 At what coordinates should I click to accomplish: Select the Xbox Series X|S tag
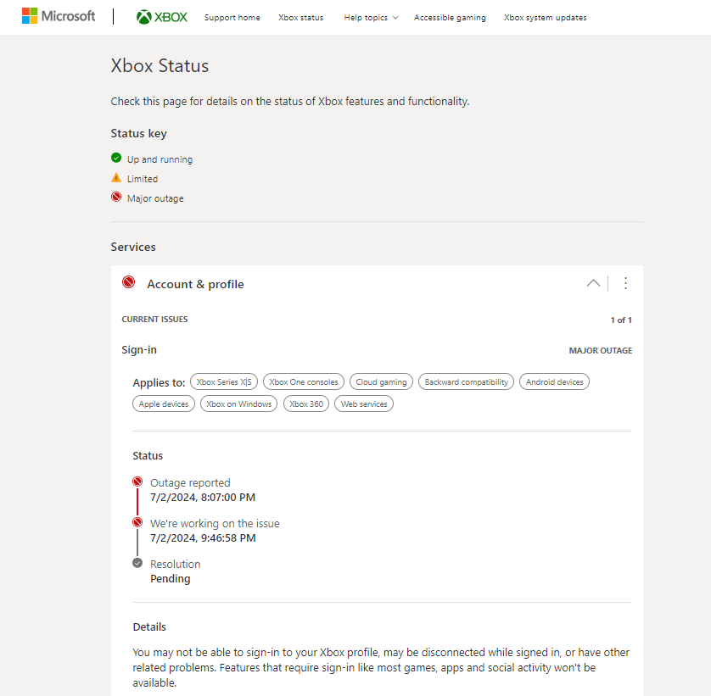[224, 382]
